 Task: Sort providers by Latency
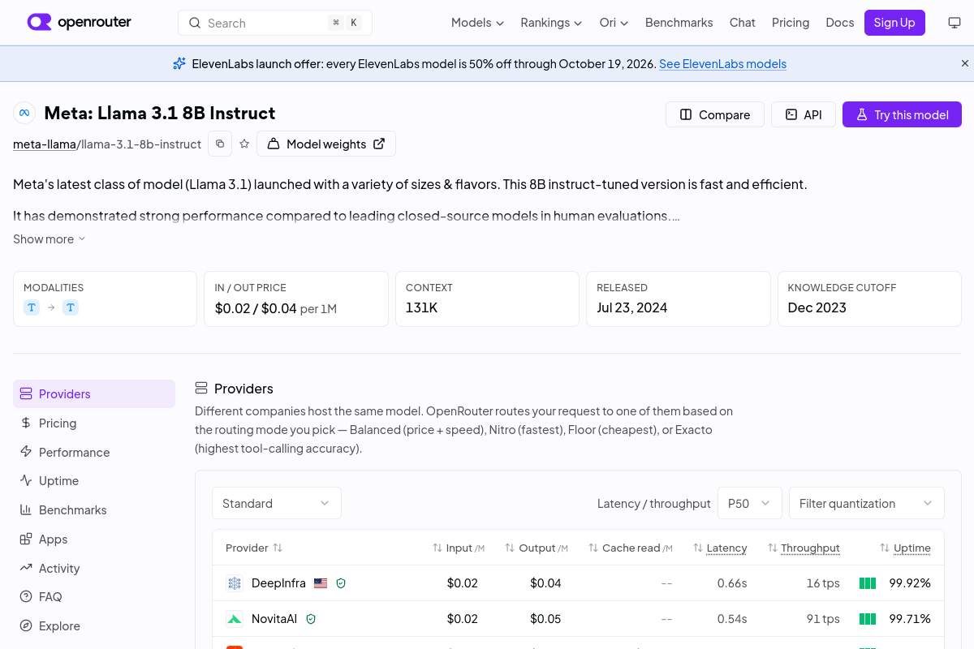(720, 548)
